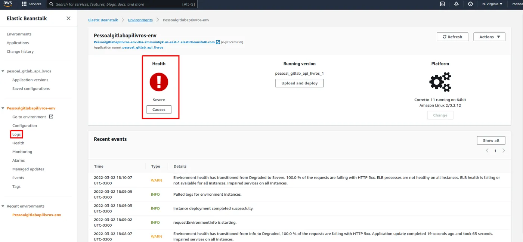Collapse the Recent environments section
Viewport: 523px width, 242px height.
coord(3,206)
